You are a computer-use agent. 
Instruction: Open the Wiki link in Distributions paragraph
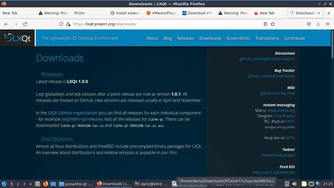pyautogui.click(x=173, y=152)
